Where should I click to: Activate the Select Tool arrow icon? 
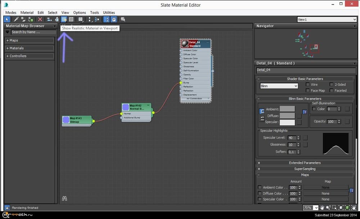point(7,19)
